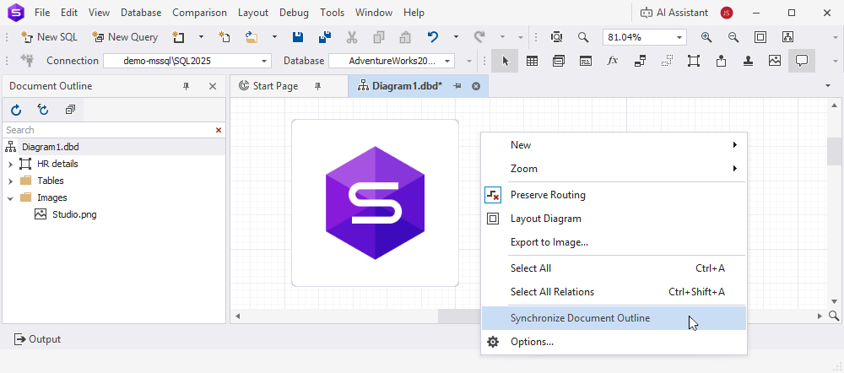Click the Redo icon
Image resolution: width=844 pixels, height=373 pixels.
coord(479,37)
